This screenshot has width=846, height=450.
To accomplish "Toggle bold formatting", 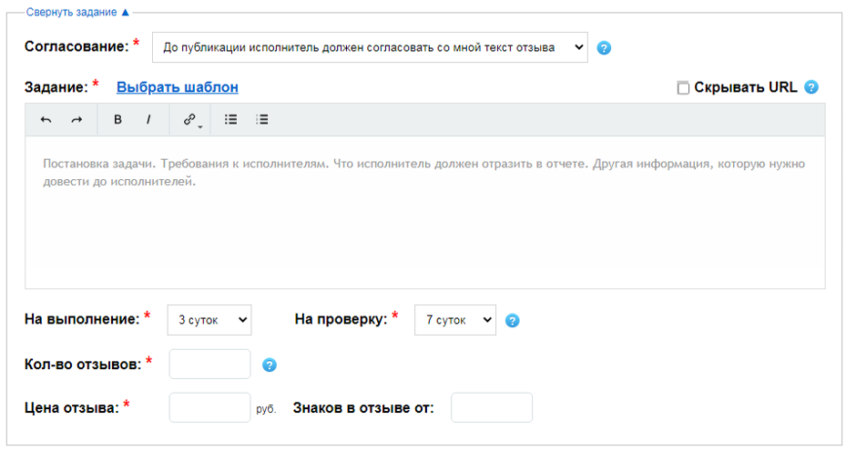I will coord(117,120).
